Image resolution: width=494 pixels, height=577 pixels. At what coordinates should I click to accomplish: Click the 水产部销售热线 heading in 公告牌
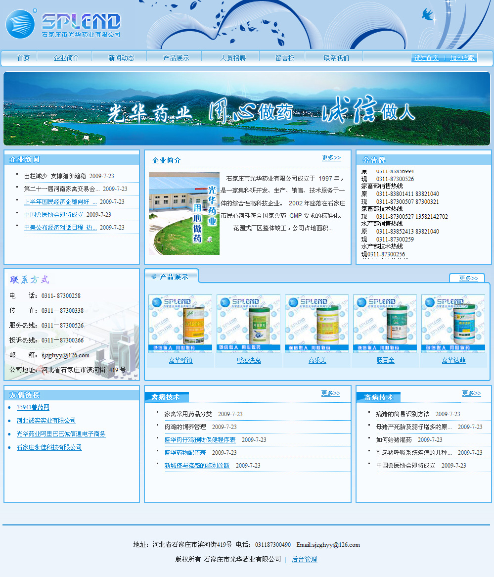point(382,224)
